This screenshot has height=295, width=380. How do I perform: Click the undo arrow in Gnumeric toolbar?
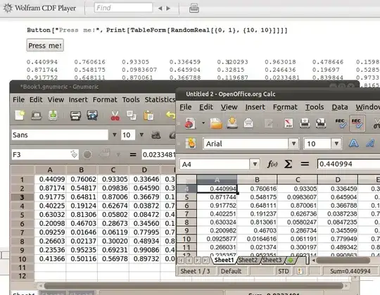click(x=170, y=115)
